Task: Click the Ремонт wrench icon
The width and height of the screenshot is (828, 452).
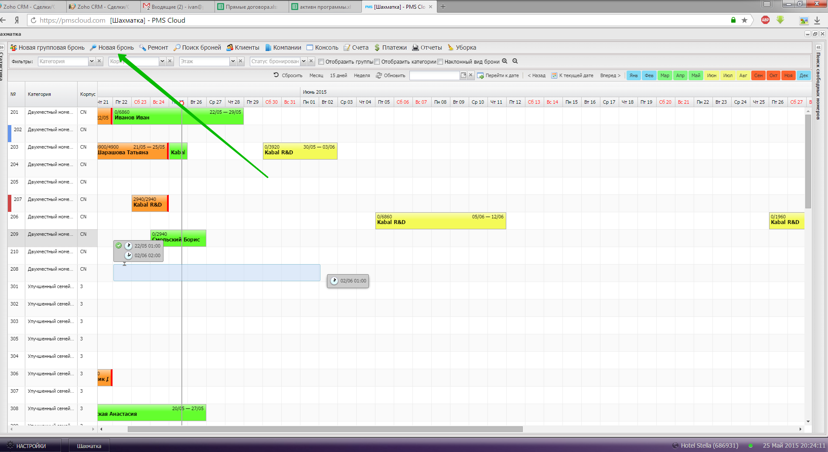Action: 143,48
